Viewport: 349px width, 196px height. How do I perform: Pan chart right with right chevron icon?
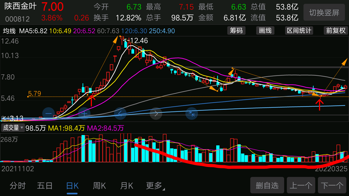click(x=156, y=114)
